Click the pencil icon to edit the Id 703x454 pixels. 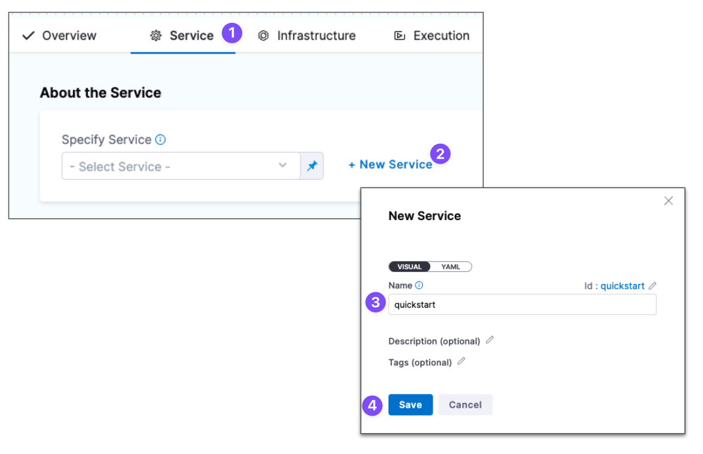coord(653,286)
